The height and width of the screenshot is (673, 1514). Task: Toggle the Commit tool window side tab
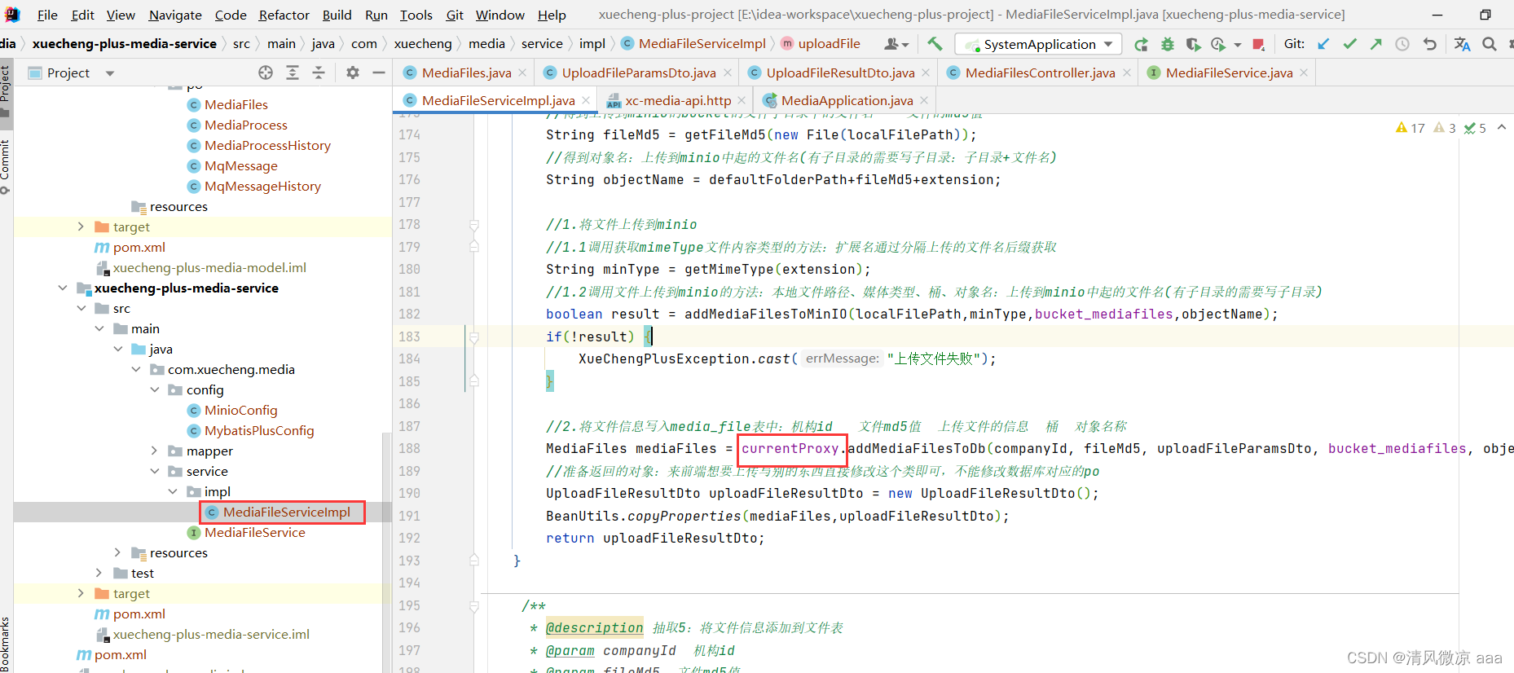6,166
